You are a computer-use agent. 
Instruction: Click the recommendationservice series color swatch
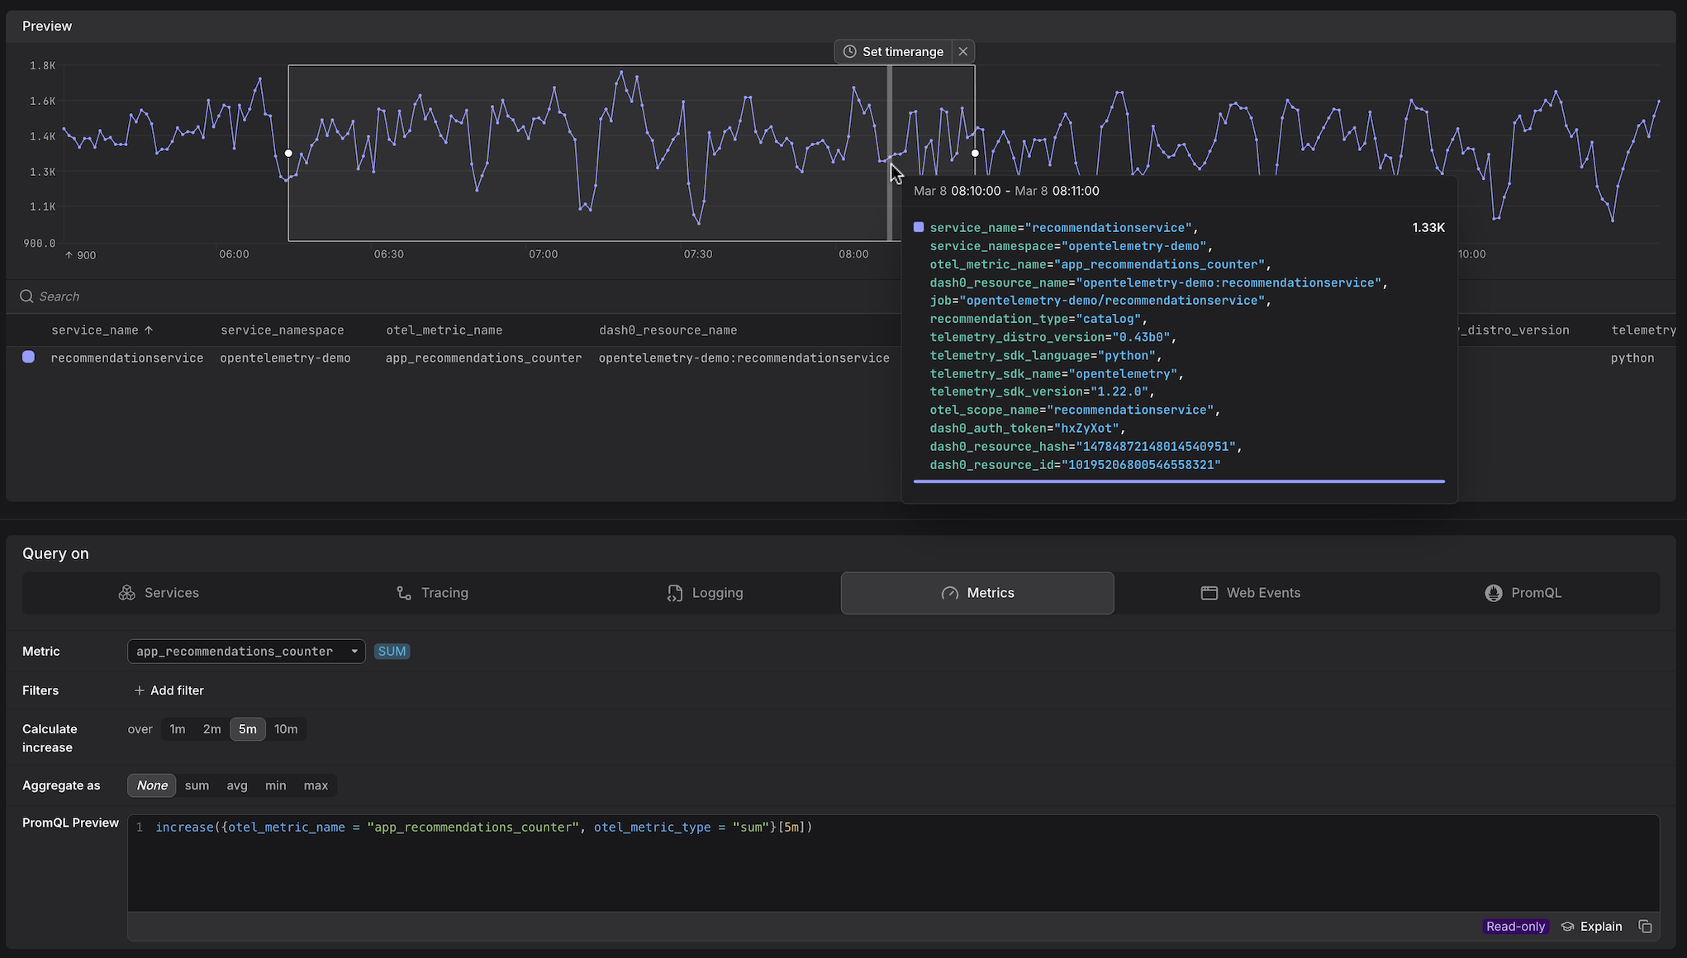click(x=29, y=357)
